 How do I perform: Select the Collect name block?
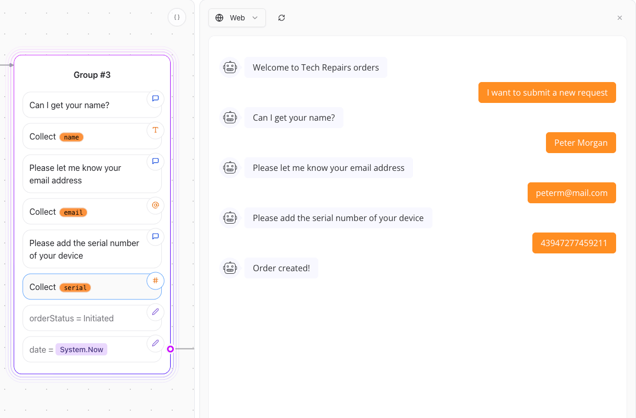[92, 136]
